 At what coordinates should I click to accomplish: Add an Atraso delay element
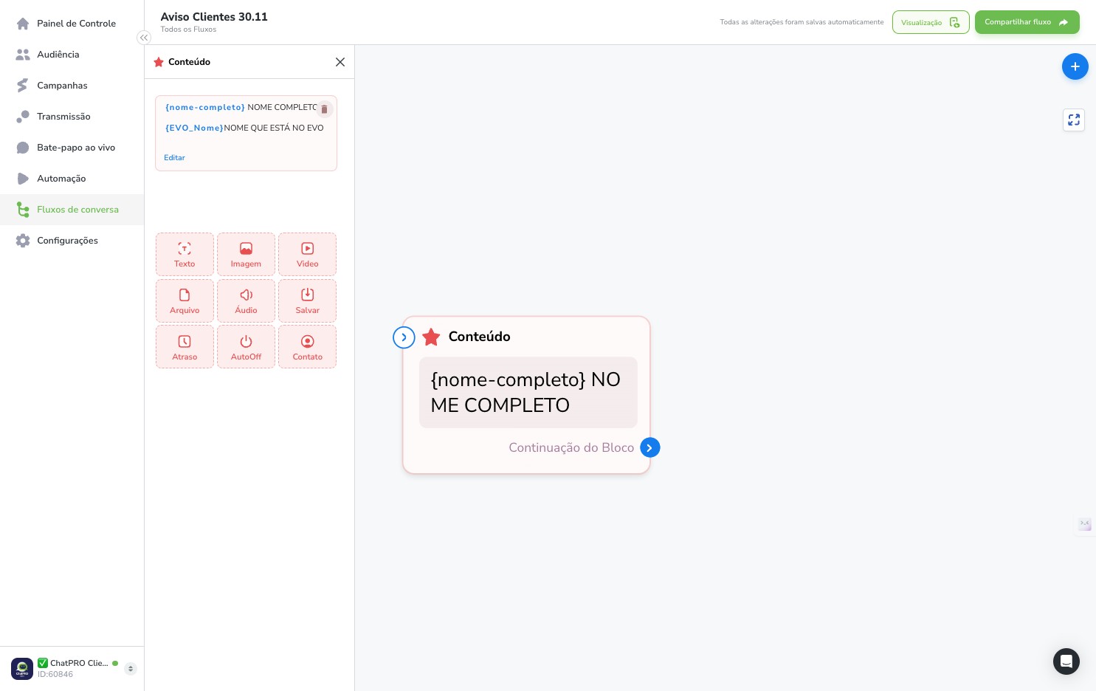(185, 347)
